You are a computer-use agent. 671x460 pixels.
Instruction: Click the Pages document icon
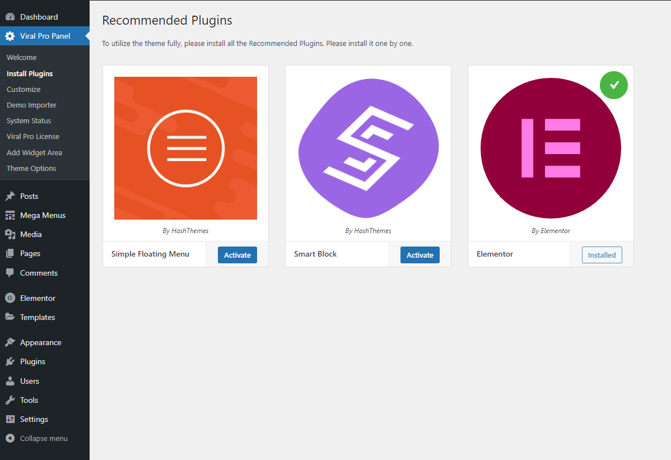point(10,253)
